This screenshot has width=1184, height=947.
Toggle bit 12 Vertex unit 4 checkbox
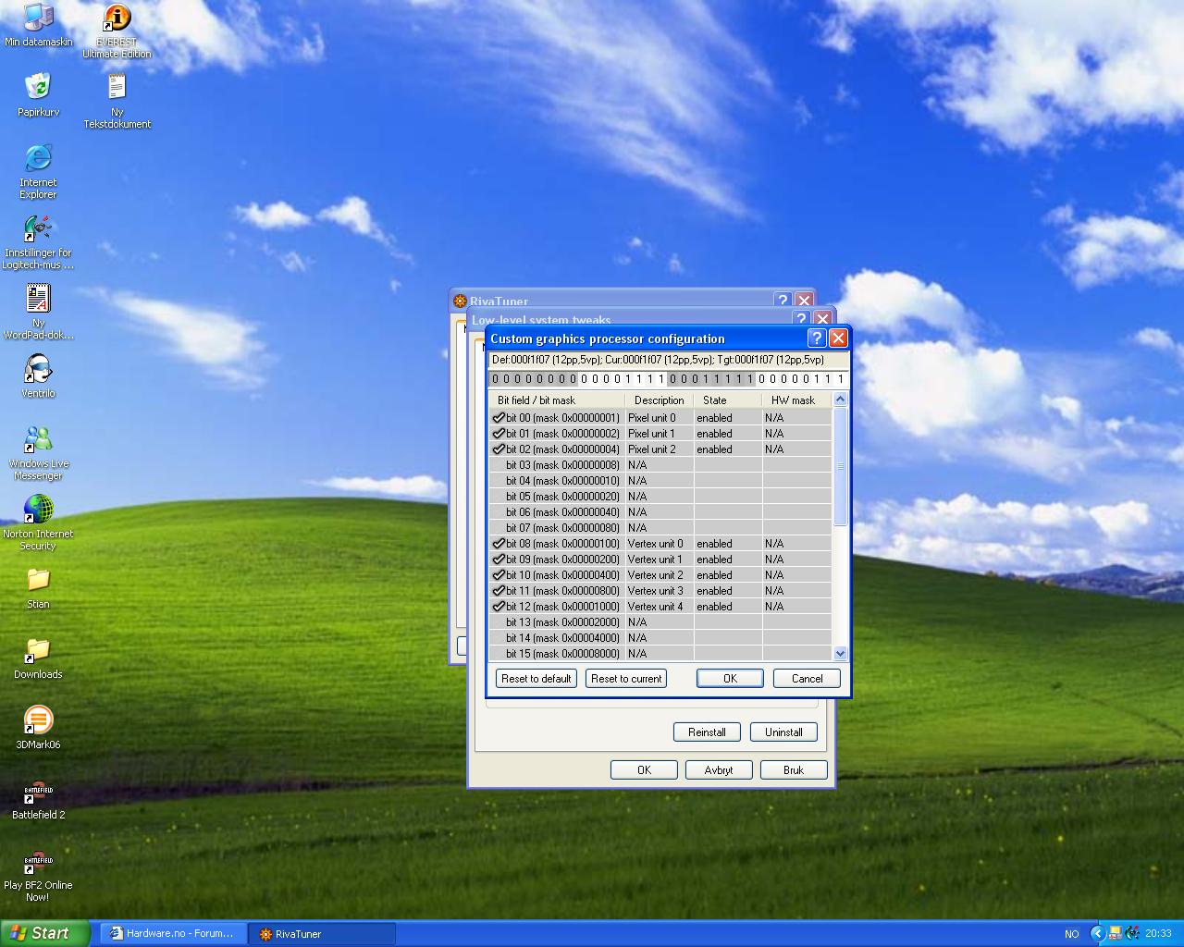[499, 607]
